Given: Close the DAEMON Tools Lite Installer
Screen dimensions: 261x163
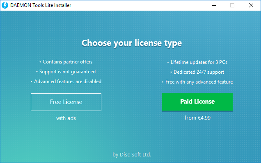Looking at the screenshot, I should (251, 5).
